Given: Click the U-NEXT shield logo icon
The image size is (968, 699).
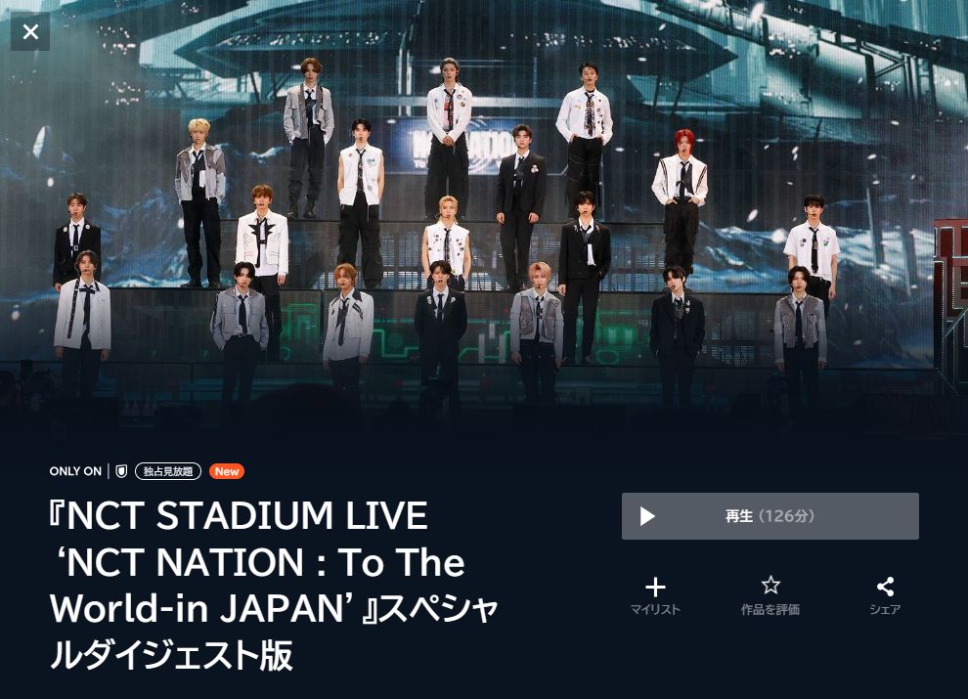Looking at the screenshot, I should pos(121,471).
